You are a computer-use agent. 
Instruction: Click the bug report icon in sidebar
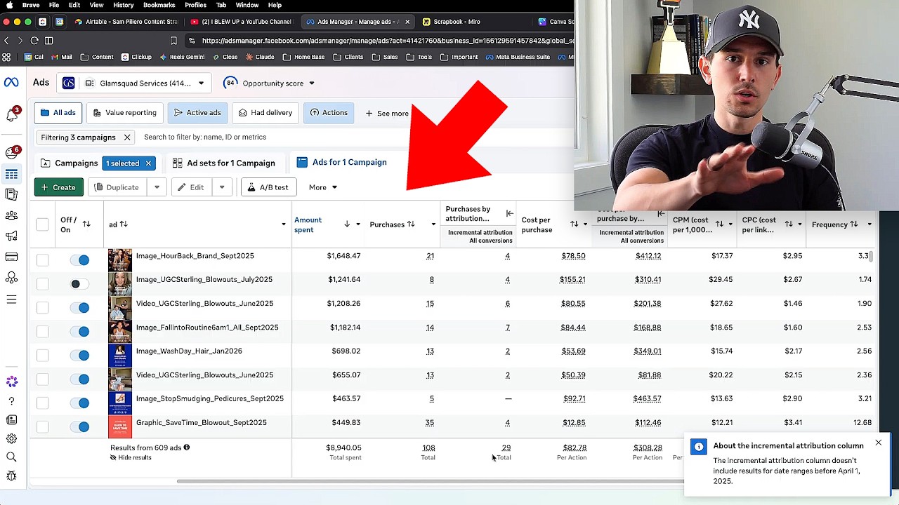pyautogui.click(x=11, y=476)
